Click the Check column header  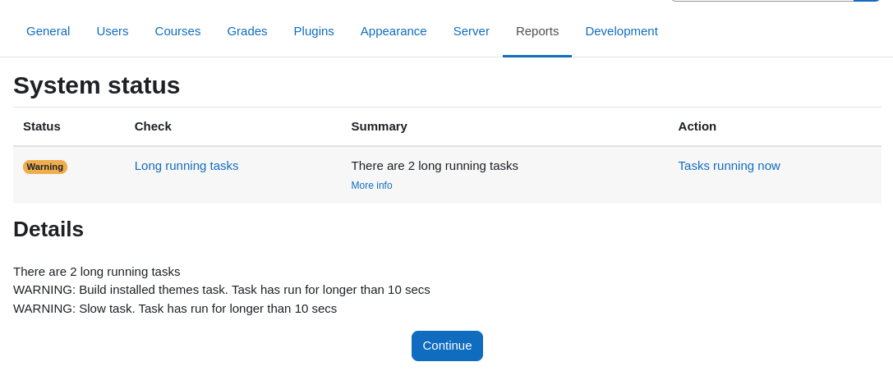[153, 126]
